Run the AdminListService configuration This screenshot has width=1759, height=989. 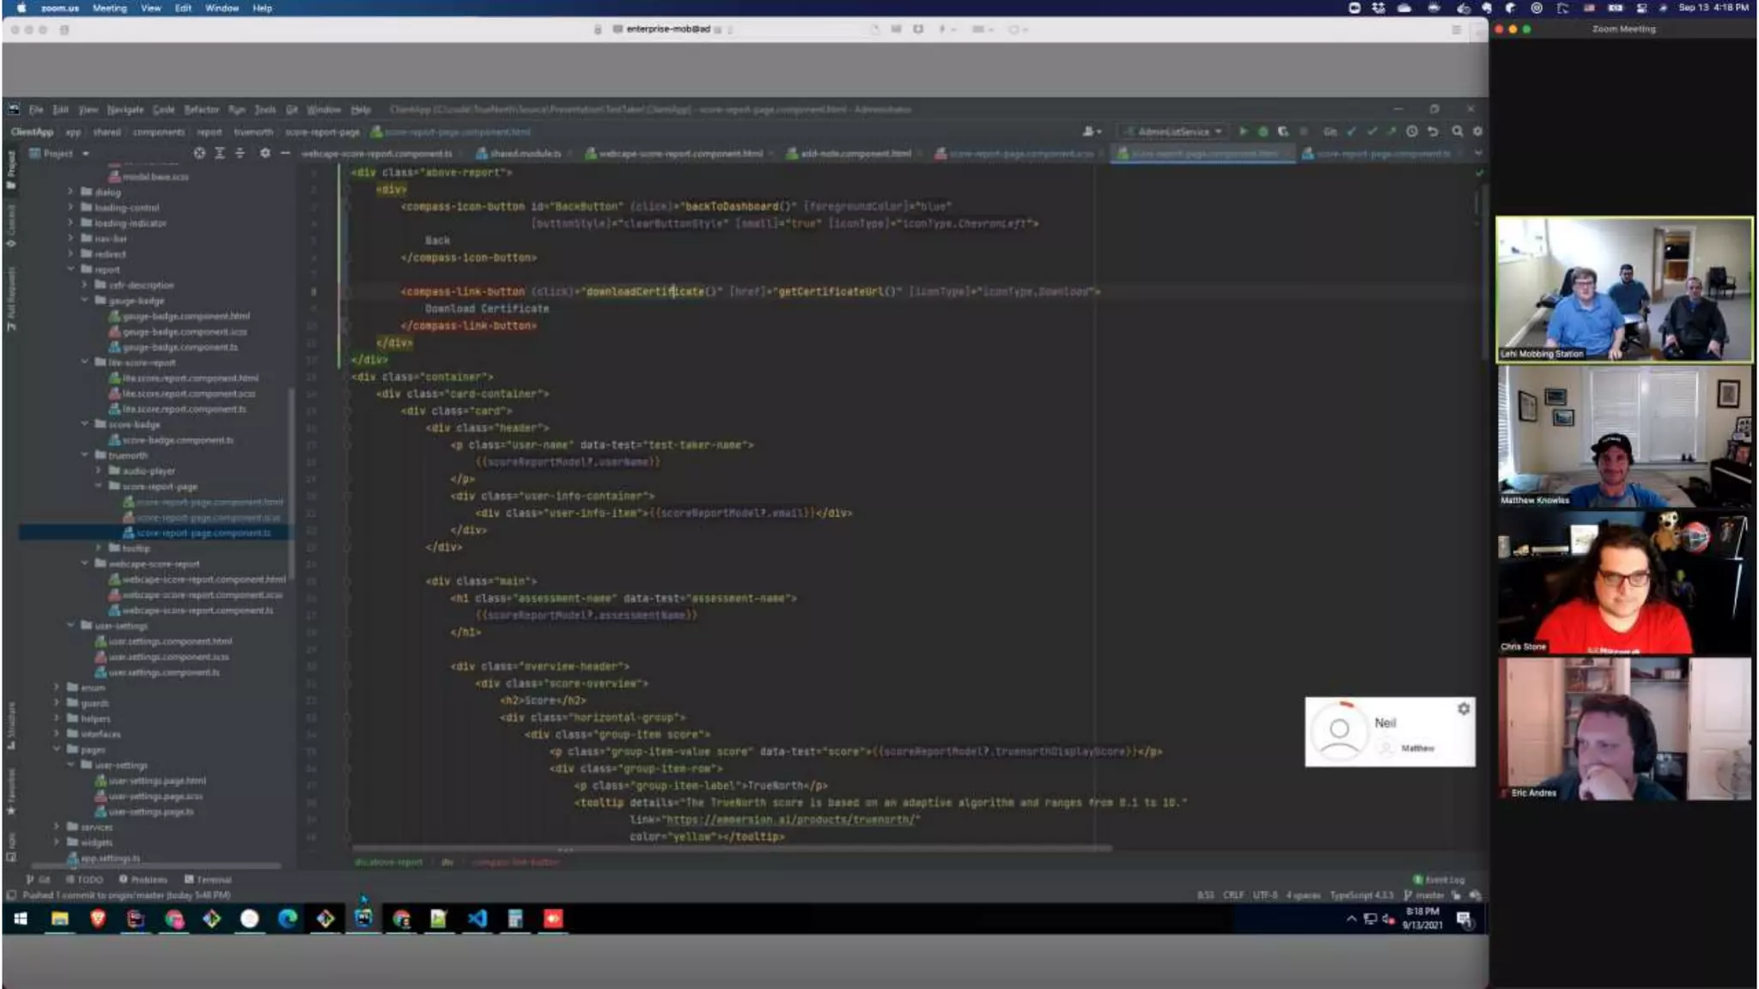point(1243,131)
